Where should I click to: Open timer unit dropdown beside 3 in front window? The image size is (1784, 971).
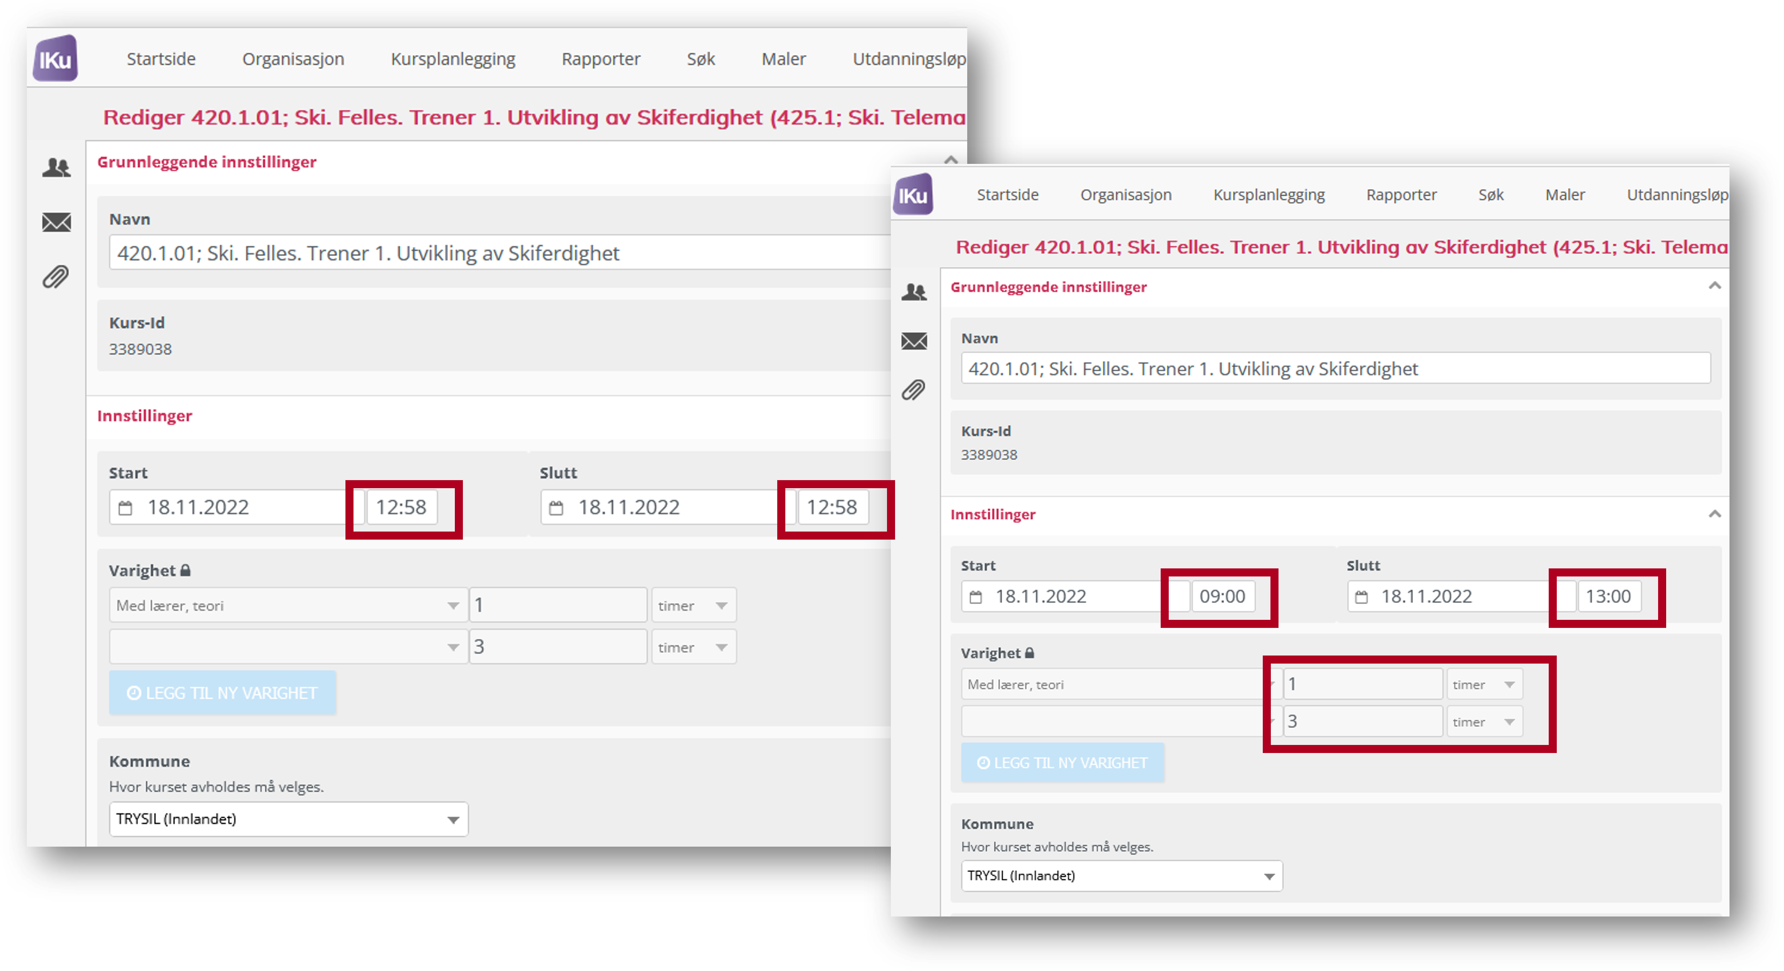tap(1484, 722)
